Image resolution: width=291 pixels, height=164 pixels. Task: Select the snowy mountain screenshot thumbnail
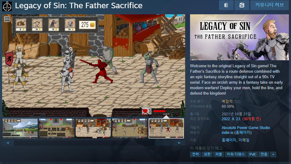(x=20, y=128)
